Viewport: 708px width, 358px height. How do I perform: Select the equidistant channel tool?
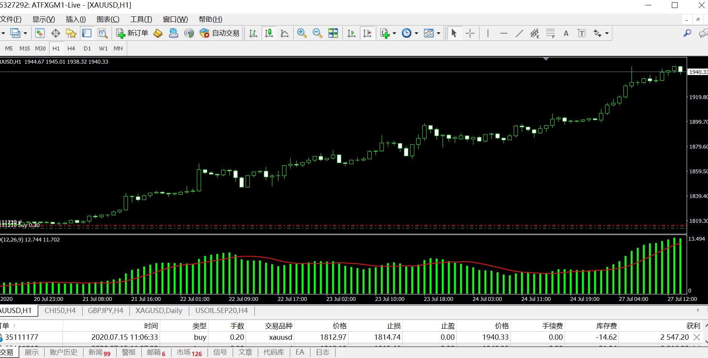click(x=535, y=33)
